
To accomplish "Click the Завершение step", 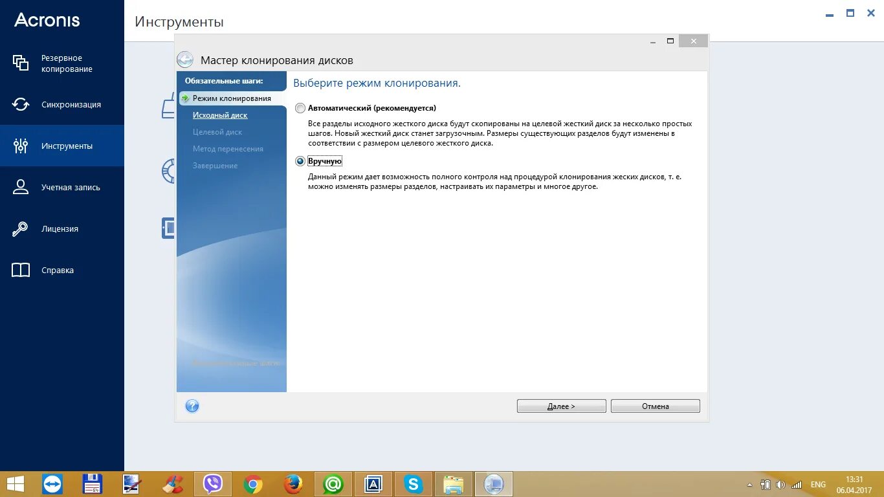I will (x=215, y=166).
